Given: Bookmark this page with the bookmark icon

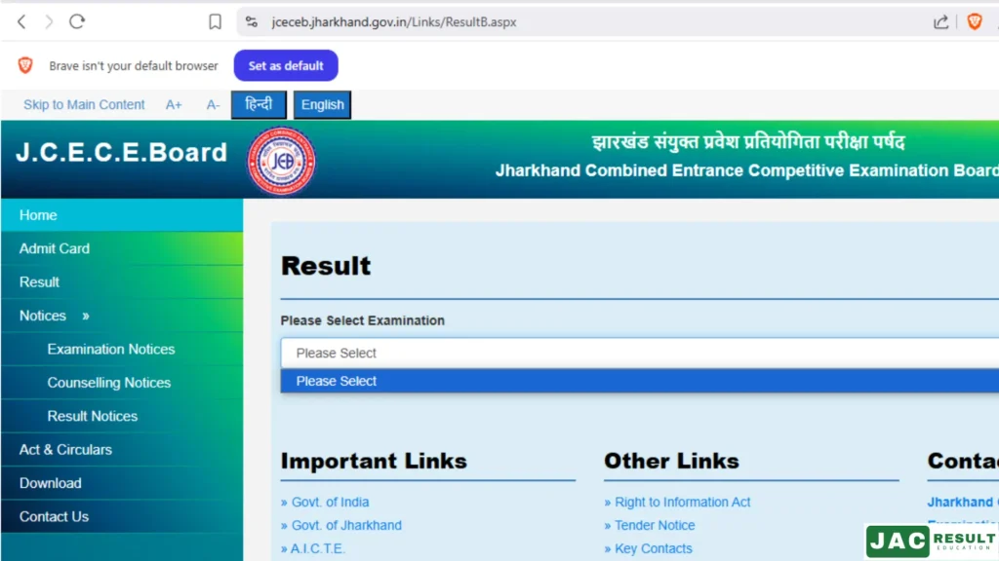Looking at the screenshot, I should (x=215, y=22).
